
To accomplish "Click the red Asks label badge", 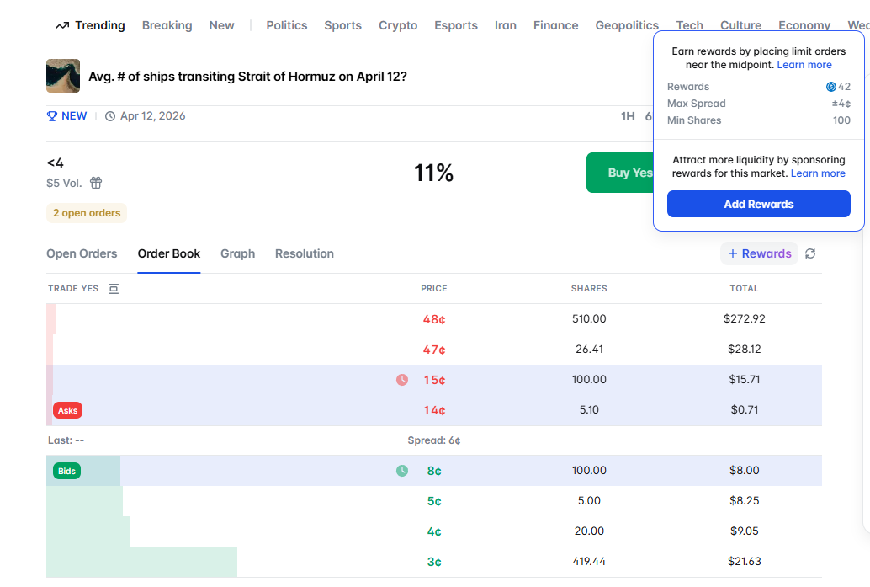I will pos(67,411).
